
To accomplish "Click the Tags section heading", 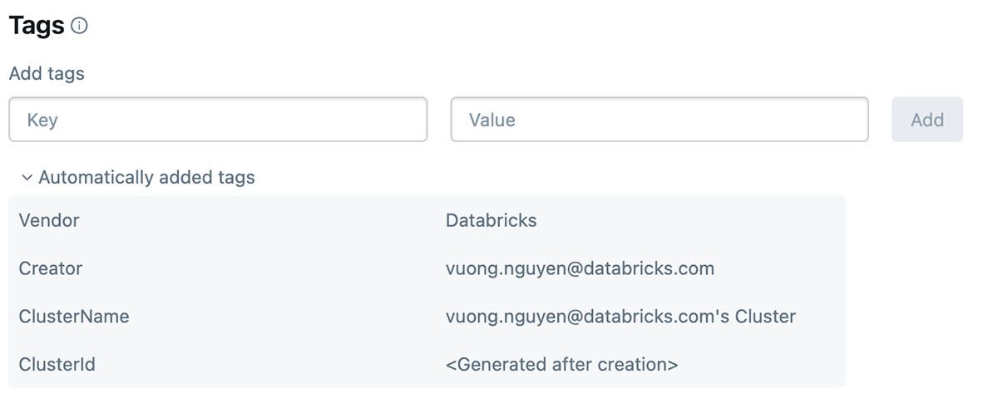I will click(x=37, y=26).
